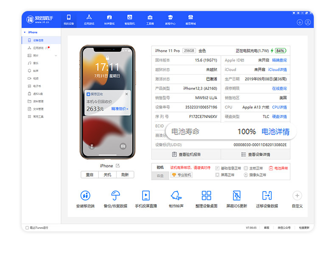335x267 pixels.
Task: Select sidebar 应用游戏 with the red dot
Action: [41, 48]
